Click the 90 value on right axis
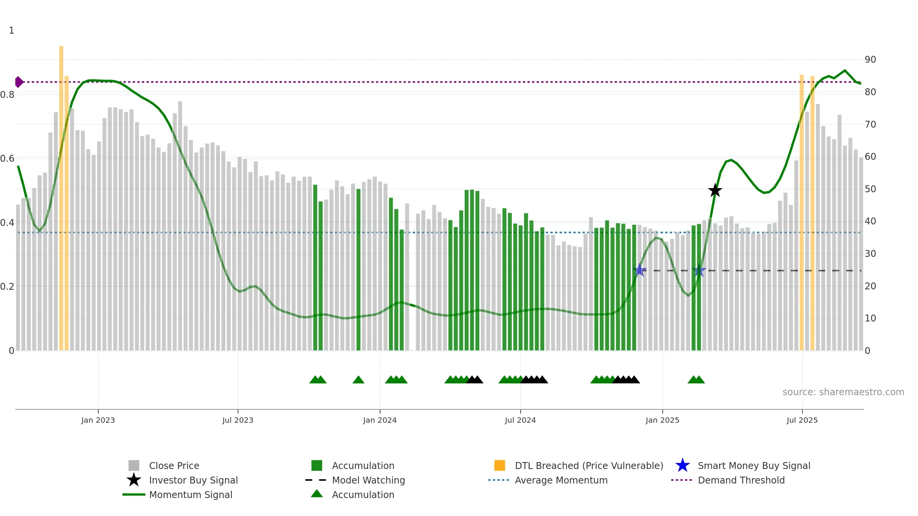918x516 pixels. [870, 59]
